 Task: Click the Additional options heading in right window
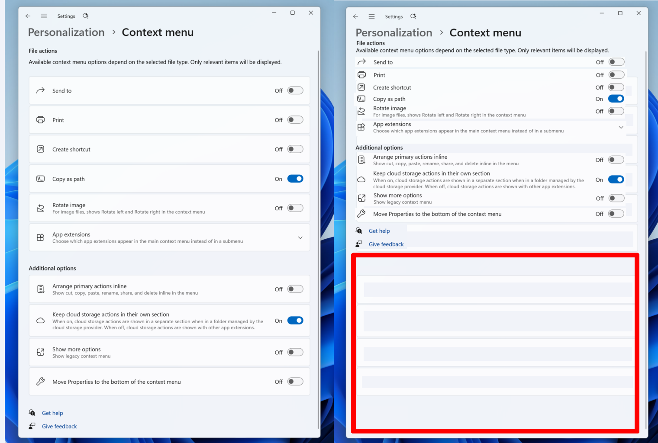click(x=379, y=148)
